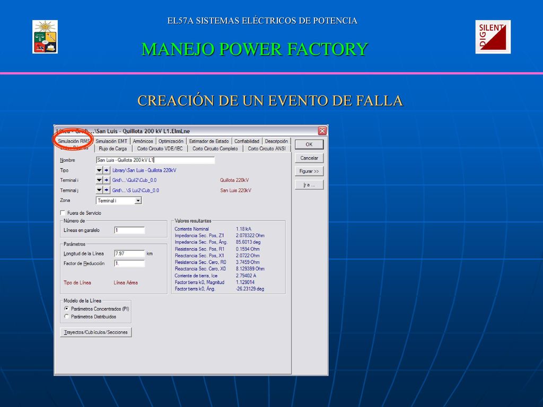Viewport: 543px width, 407px height.
Task: Go to the Tipo object with the arrow icon
Action: point(106,170)
